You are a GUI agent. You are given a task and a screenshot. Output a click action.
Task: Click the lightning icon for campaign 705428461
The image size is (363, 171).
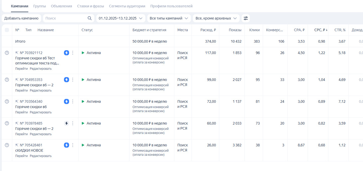pyautogui.click(x=66, y=145)
